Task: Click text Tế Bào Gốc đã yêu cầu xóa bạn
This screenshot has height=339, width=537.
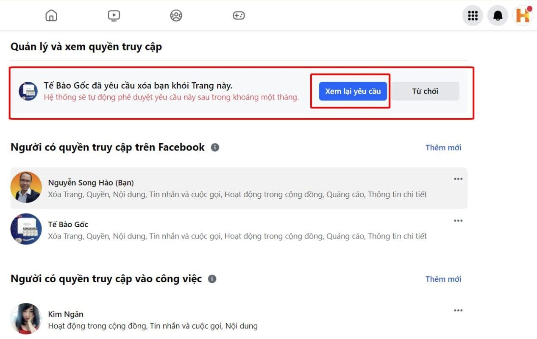Action: (x=138, y=85)
